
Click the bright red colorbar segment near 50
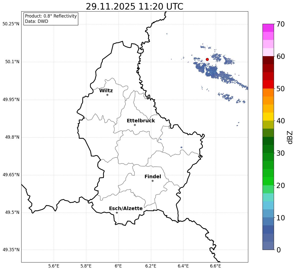[x=268, y=84]
